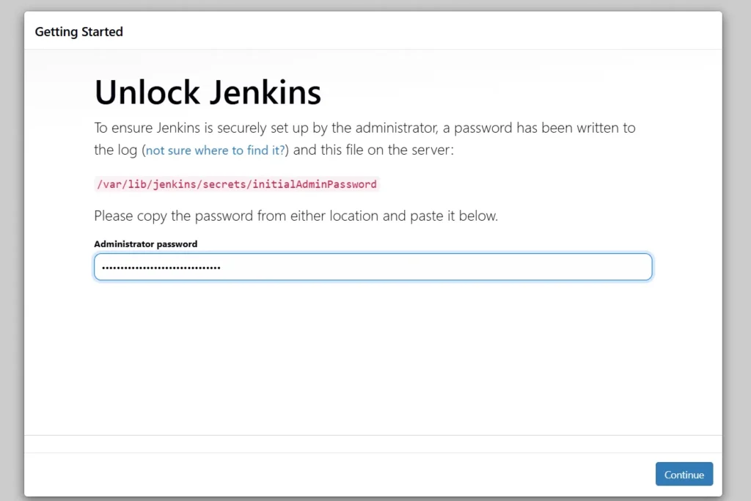Click the footer bar left of Continue

tap(330, 474)
